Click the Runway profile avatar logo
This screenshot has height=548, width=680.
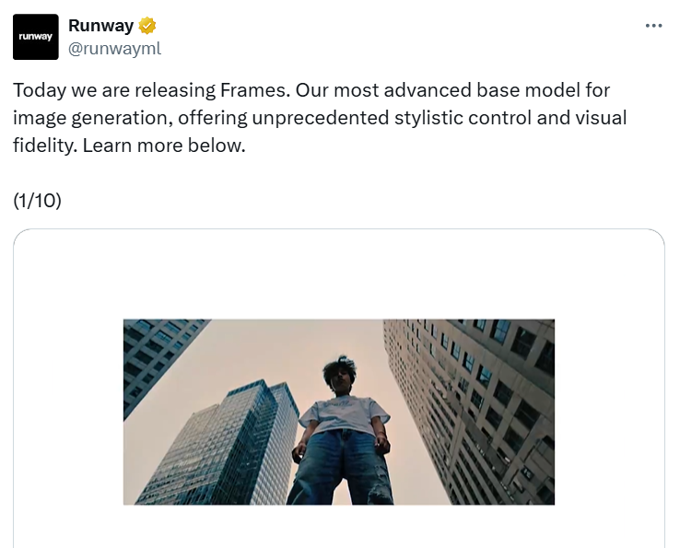click(36, 38)
